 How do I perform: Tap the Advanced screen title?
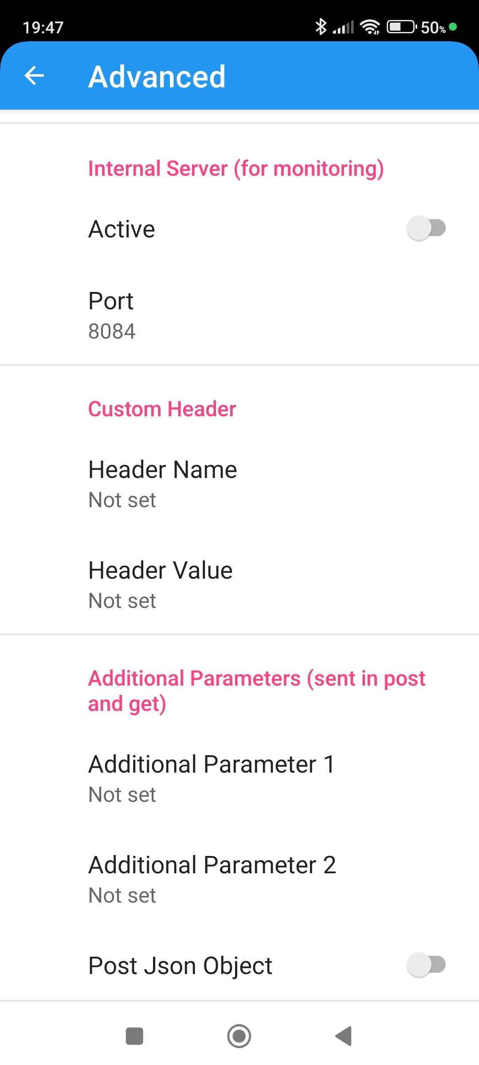[157, 76]
